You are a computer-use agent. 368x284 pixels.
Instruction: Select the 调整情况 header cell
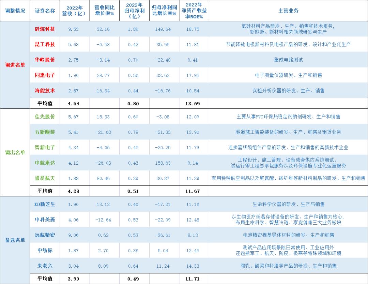pyautogui.click(x=15, y=11)
